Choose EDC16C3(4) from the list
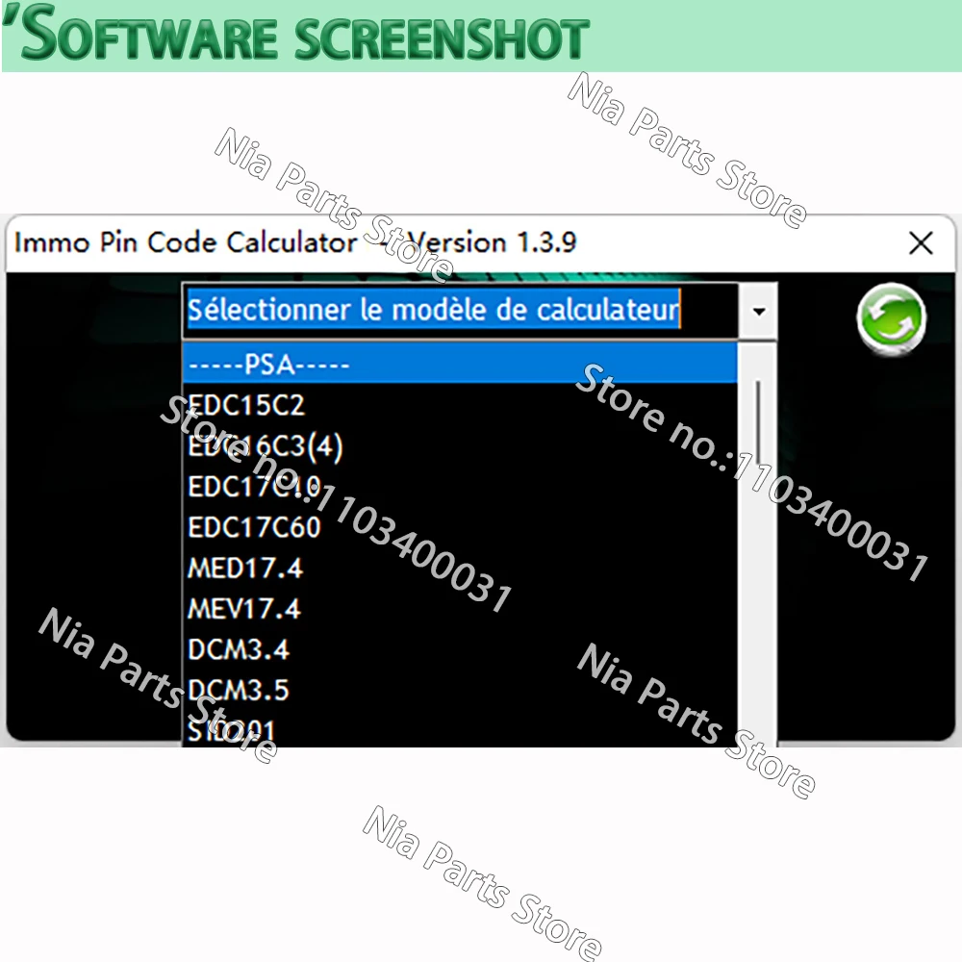 [x=460, y=446]
